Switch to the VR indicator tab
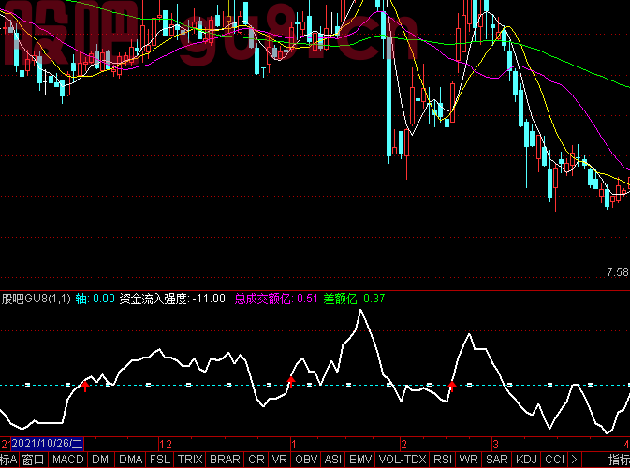Screen dimensions: 630x468 pos(279,460)
